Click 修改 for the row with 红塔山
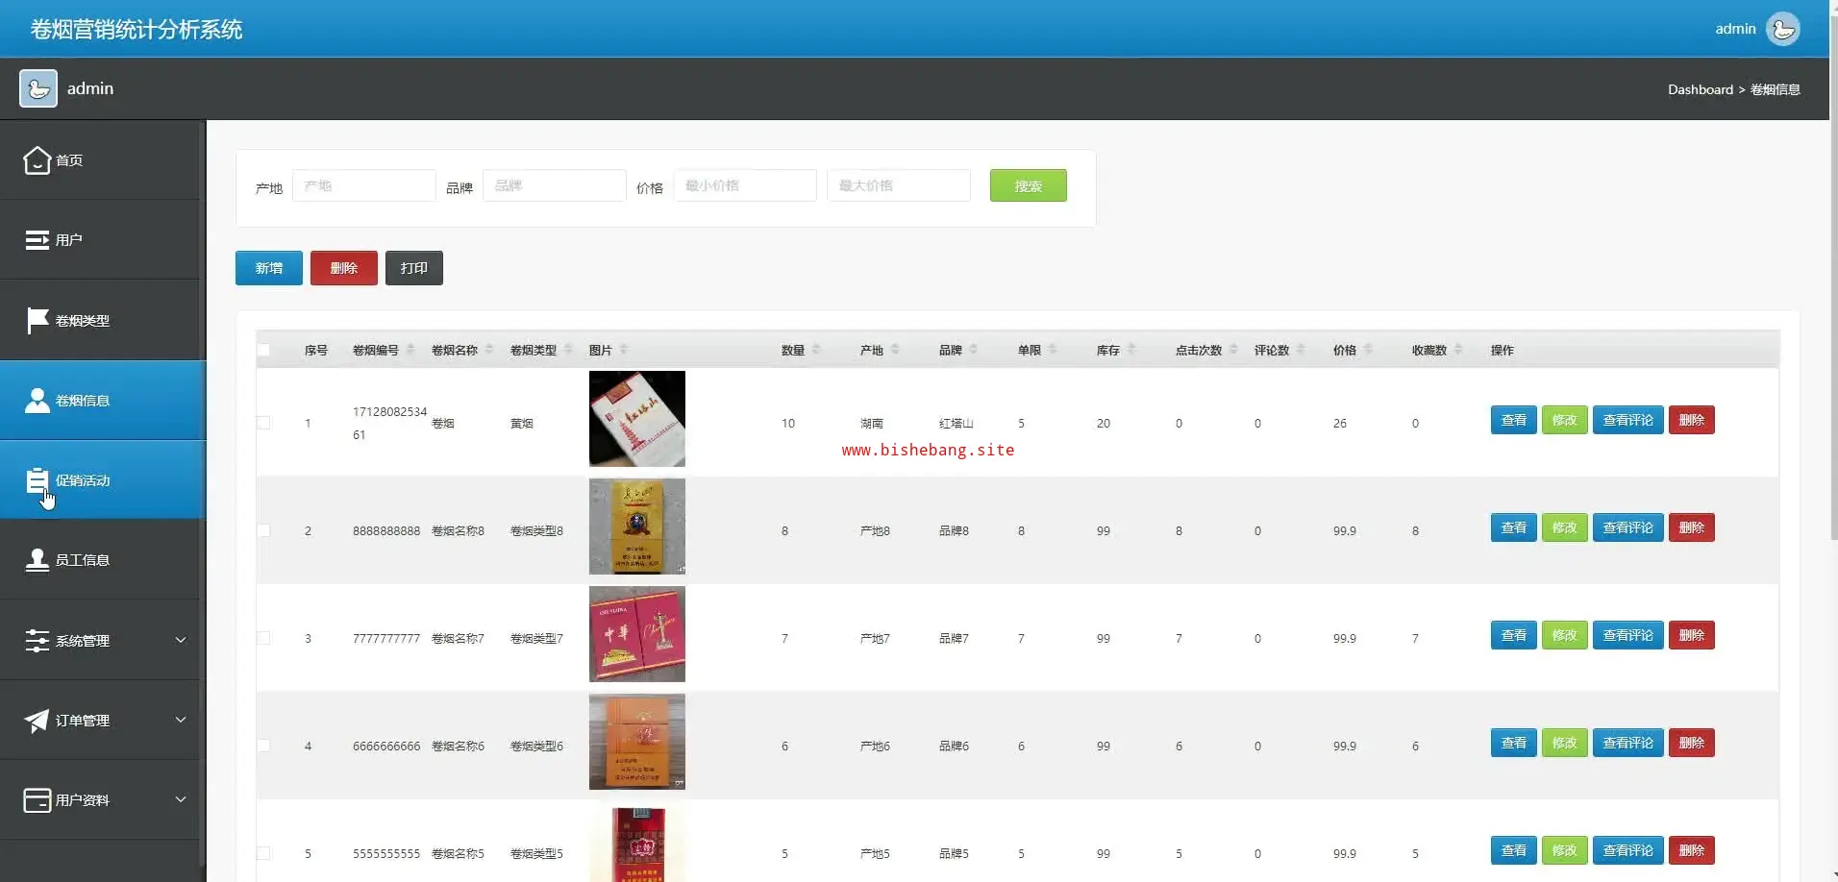 pos(1565,420)
